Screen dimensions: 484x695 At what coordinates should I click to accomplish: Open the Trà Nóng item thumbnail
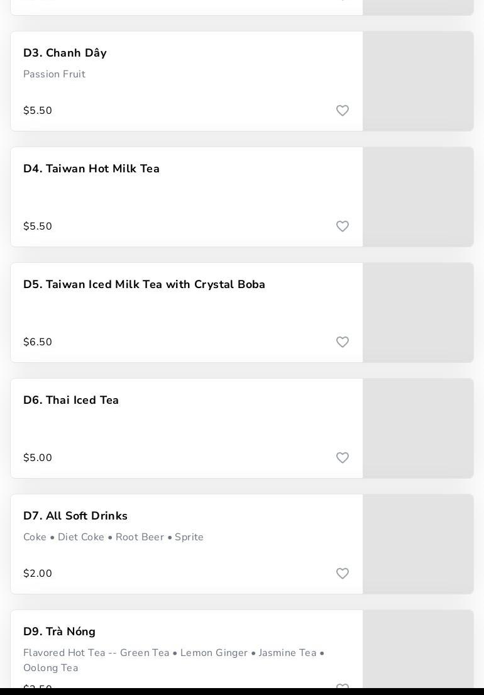pos(418,651)
